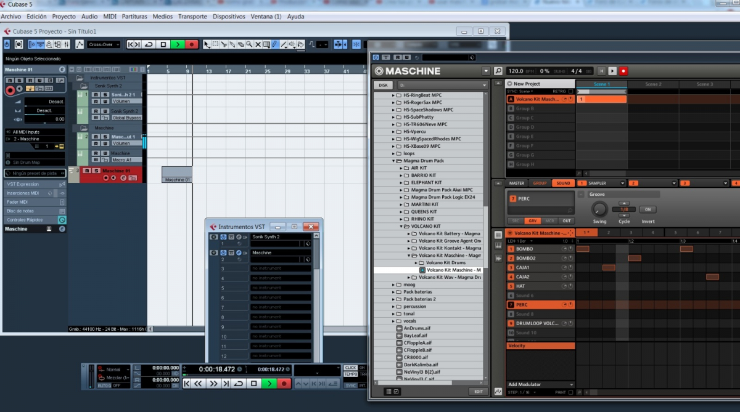Select the Object Selection arrow tool
Screen dimensions: 740x412
(207, 44)
